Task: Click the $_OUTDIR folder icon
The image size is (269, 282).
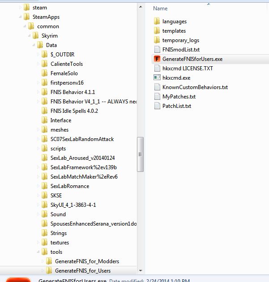Action: [x=44, y=54]
